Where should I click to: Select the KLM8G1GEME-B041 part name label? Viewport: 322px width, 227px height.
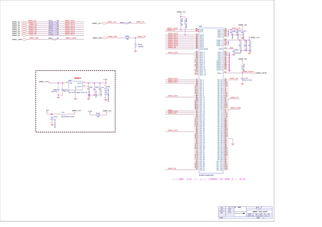206,175
